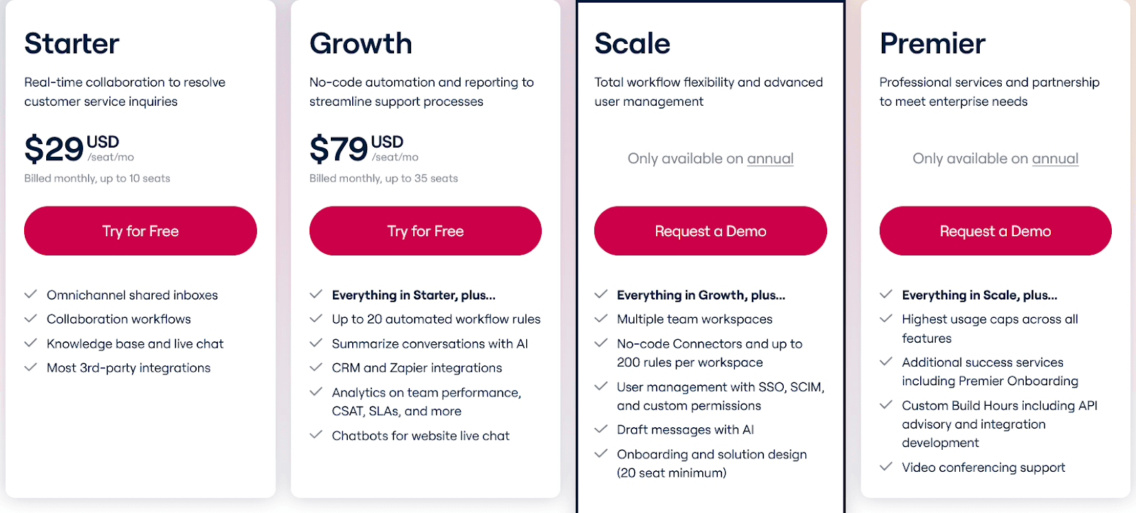This screenshot has height=513, width=1136.
Task: Click Everything in Growth, plus text
Action: point(701,295)
